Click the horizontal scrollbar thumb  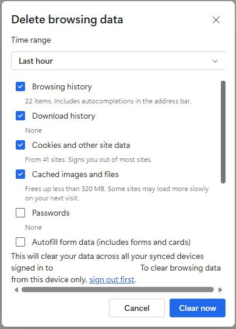[x=118, y=290]
